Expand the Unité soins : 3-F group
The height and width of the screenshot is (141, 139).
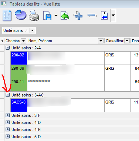[8, 115]
